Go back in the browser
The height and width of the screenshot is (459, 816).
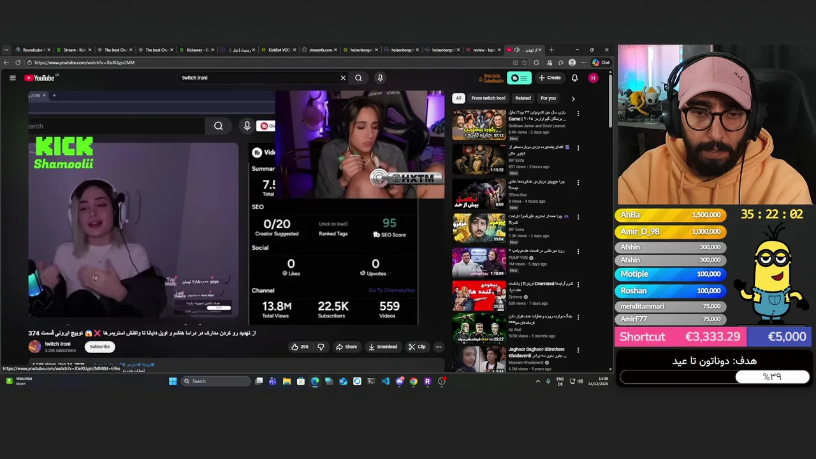[x=6, y=62]
